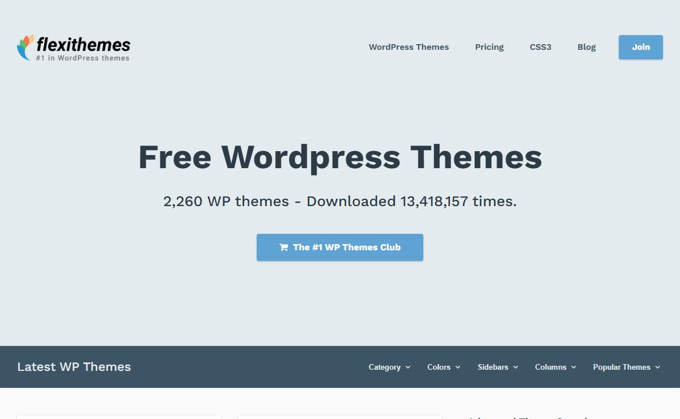Open the Columns dropdown filter
This screenshot has width=680, height=419.
pyautogui.click(x=555, y=367)
